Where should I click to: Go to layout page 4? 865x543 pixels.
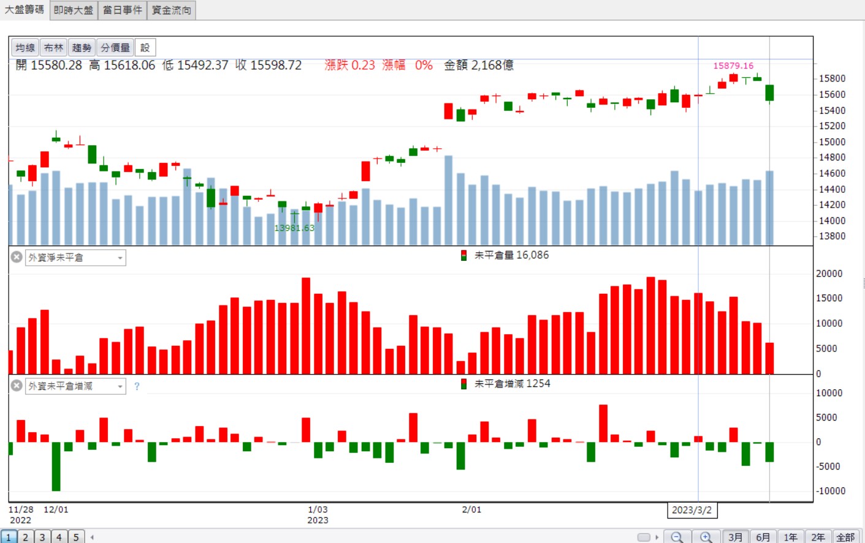point(59,537)
